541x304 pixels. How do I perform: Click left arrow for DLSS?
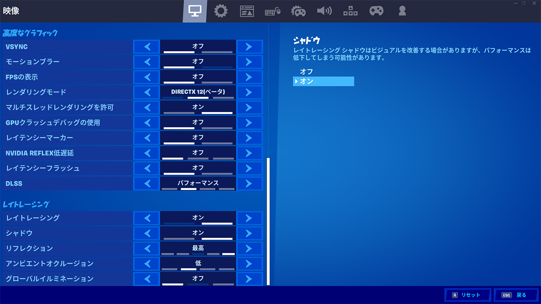pos(147,183)
